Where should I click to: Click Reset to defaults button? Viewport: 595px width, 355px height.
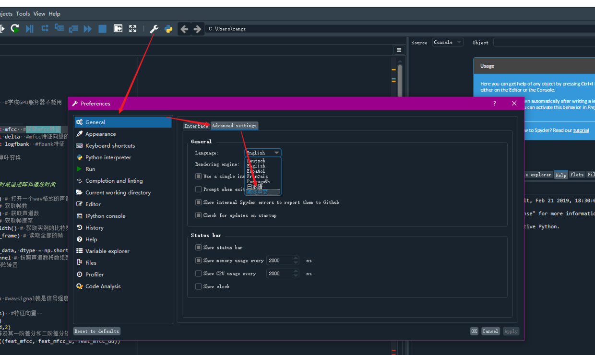[97, 331]
